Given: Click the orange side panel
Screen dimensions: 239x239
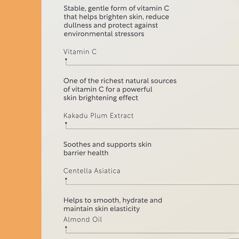Looking at the screenshot, I should [x=21, y=119].
